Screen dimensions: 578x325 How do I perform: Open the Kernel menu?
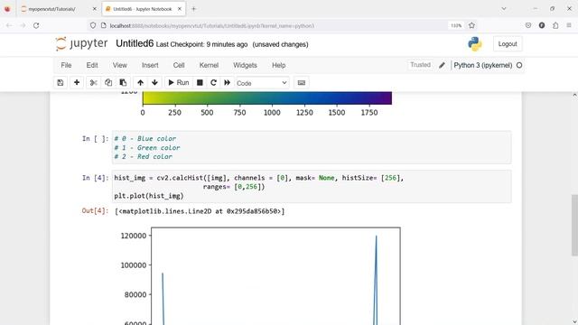pyautogui.click(x=209, y=65)
